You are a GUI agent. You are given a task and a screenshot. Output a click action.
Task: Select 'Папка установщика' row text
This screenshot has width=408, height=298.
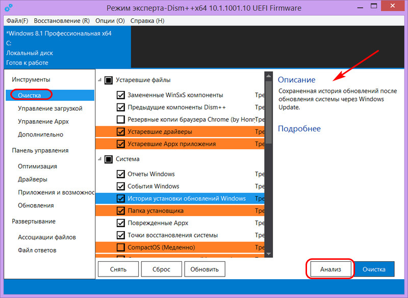click(x=156, y=211)
